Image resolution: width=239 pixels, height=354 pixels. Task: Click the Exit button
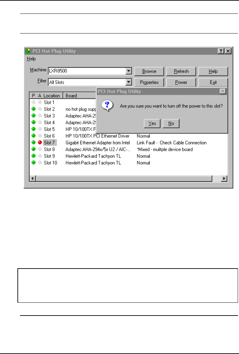point(213,83)
